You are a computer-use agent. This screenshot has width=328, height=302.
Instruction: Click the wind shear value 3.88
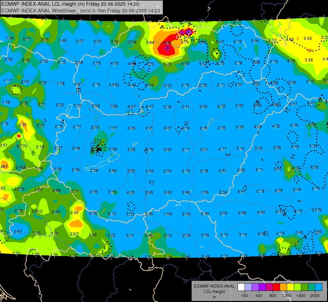242,213
